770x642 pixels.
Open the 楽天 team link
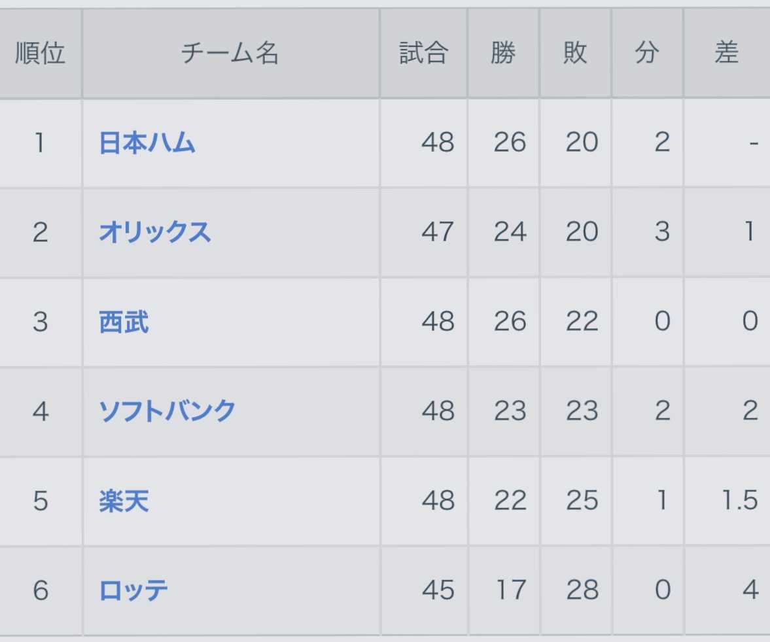124,501
